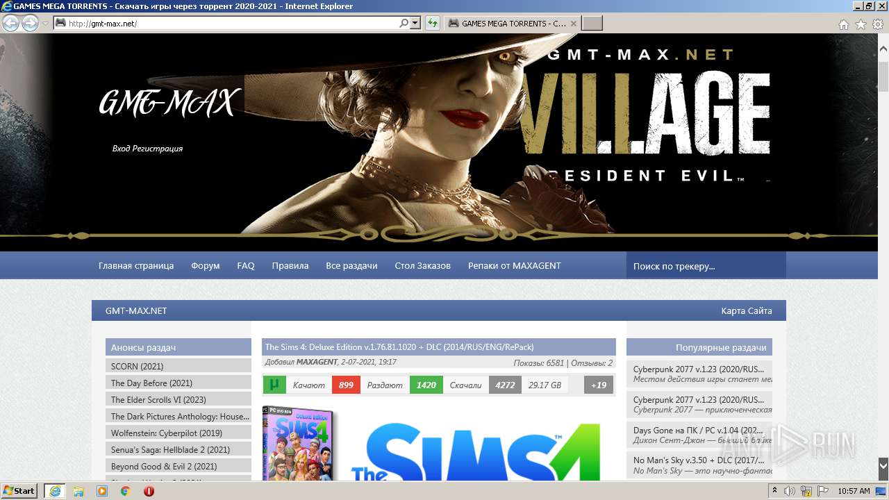Click the search magnifier in address bar

(404, 23)
